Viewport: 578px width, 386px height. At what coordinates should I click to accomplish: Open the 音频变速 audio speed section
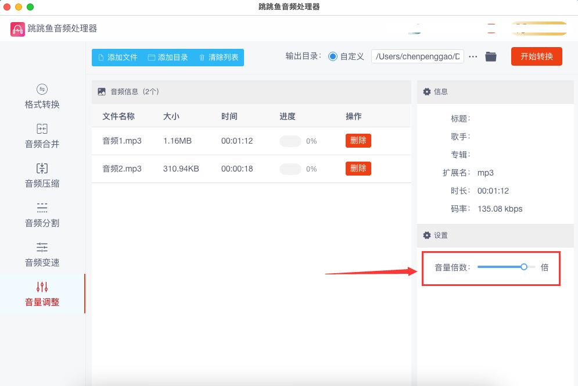coord(42,254)
